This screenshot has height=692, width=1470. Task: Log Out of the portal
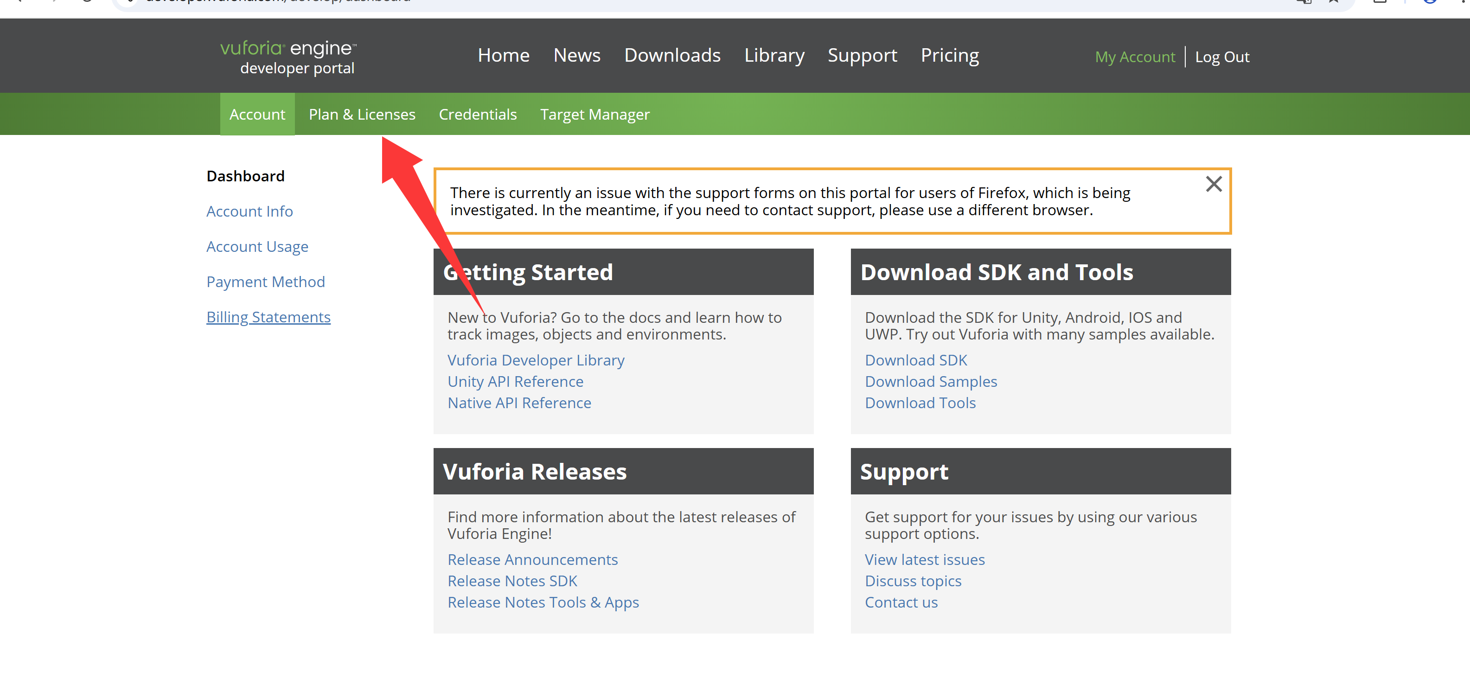[x=1222, y=57]
